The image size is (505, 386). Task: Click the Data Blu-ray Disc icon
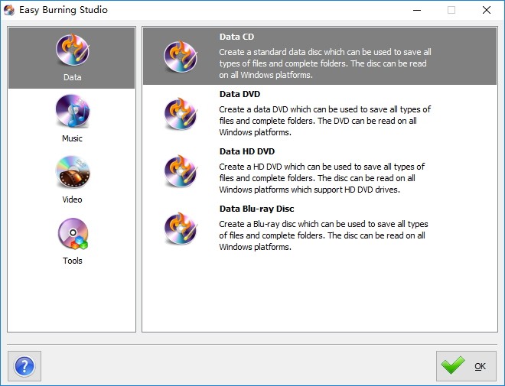point(181,229)
